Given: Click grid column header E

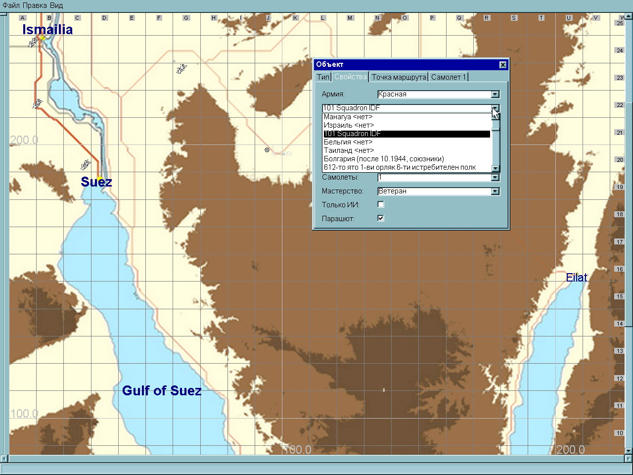Looking at the screenshot, I should click(132, 18).
